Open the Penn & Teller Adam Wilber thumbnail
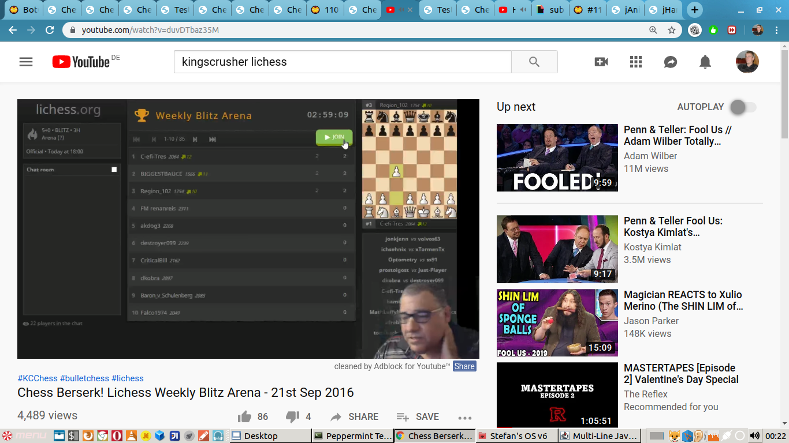Viewport: 789px width, 443px height. tap(557, 157)
